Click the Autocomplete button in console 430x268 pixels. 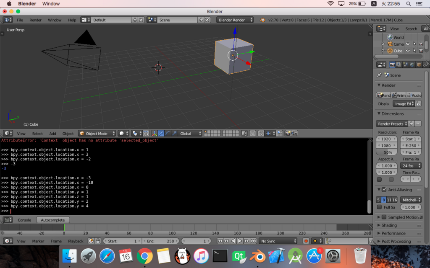point(53,220)
